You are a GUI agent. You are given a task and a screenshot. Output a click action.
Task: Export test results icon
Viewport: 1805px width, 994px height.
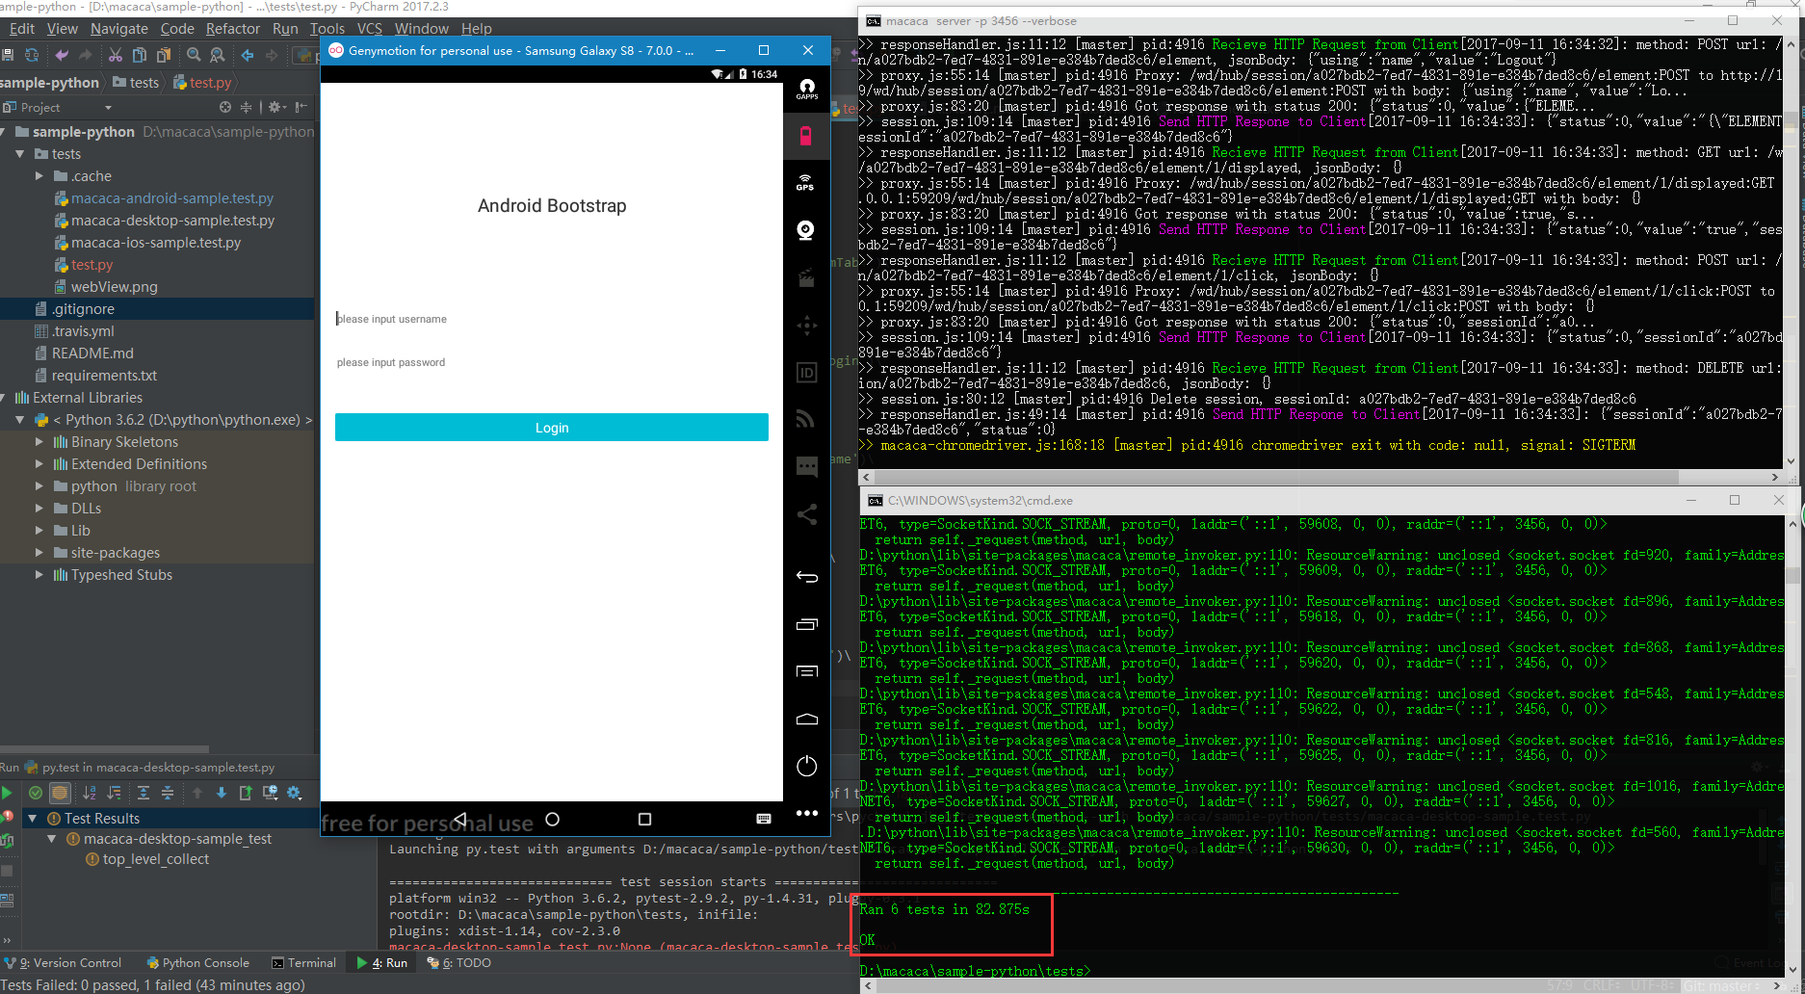coord(246,793)
